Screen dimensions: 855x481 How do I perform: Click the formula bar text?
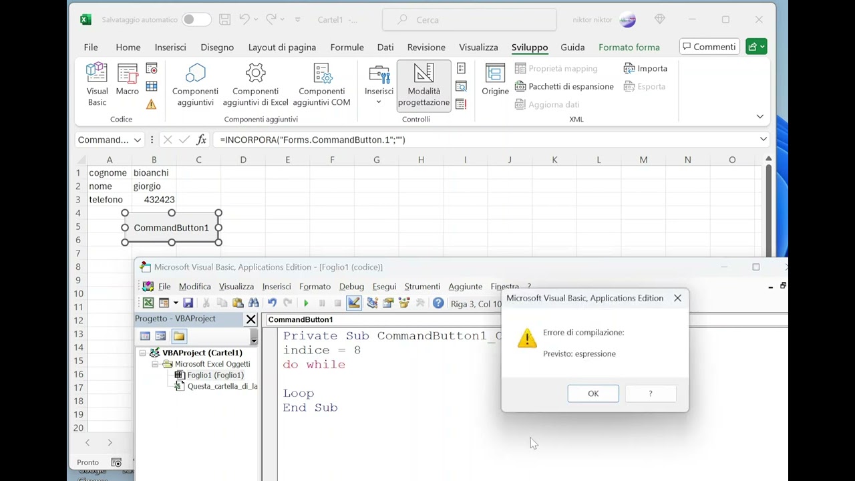pos(313,140)
